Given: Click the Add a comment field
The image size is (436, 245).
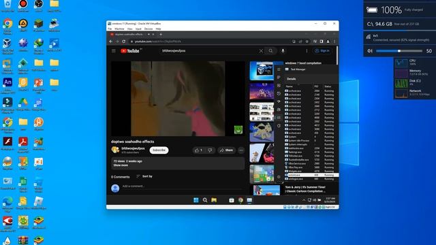Looking at the screenshot, I should [183, 186].
